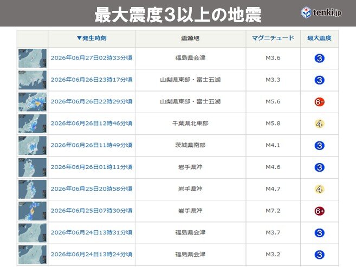Click 岩手県沖 in the M4.6 row
This screenshot has width=356, height=267.
click(x=190, y=167)
